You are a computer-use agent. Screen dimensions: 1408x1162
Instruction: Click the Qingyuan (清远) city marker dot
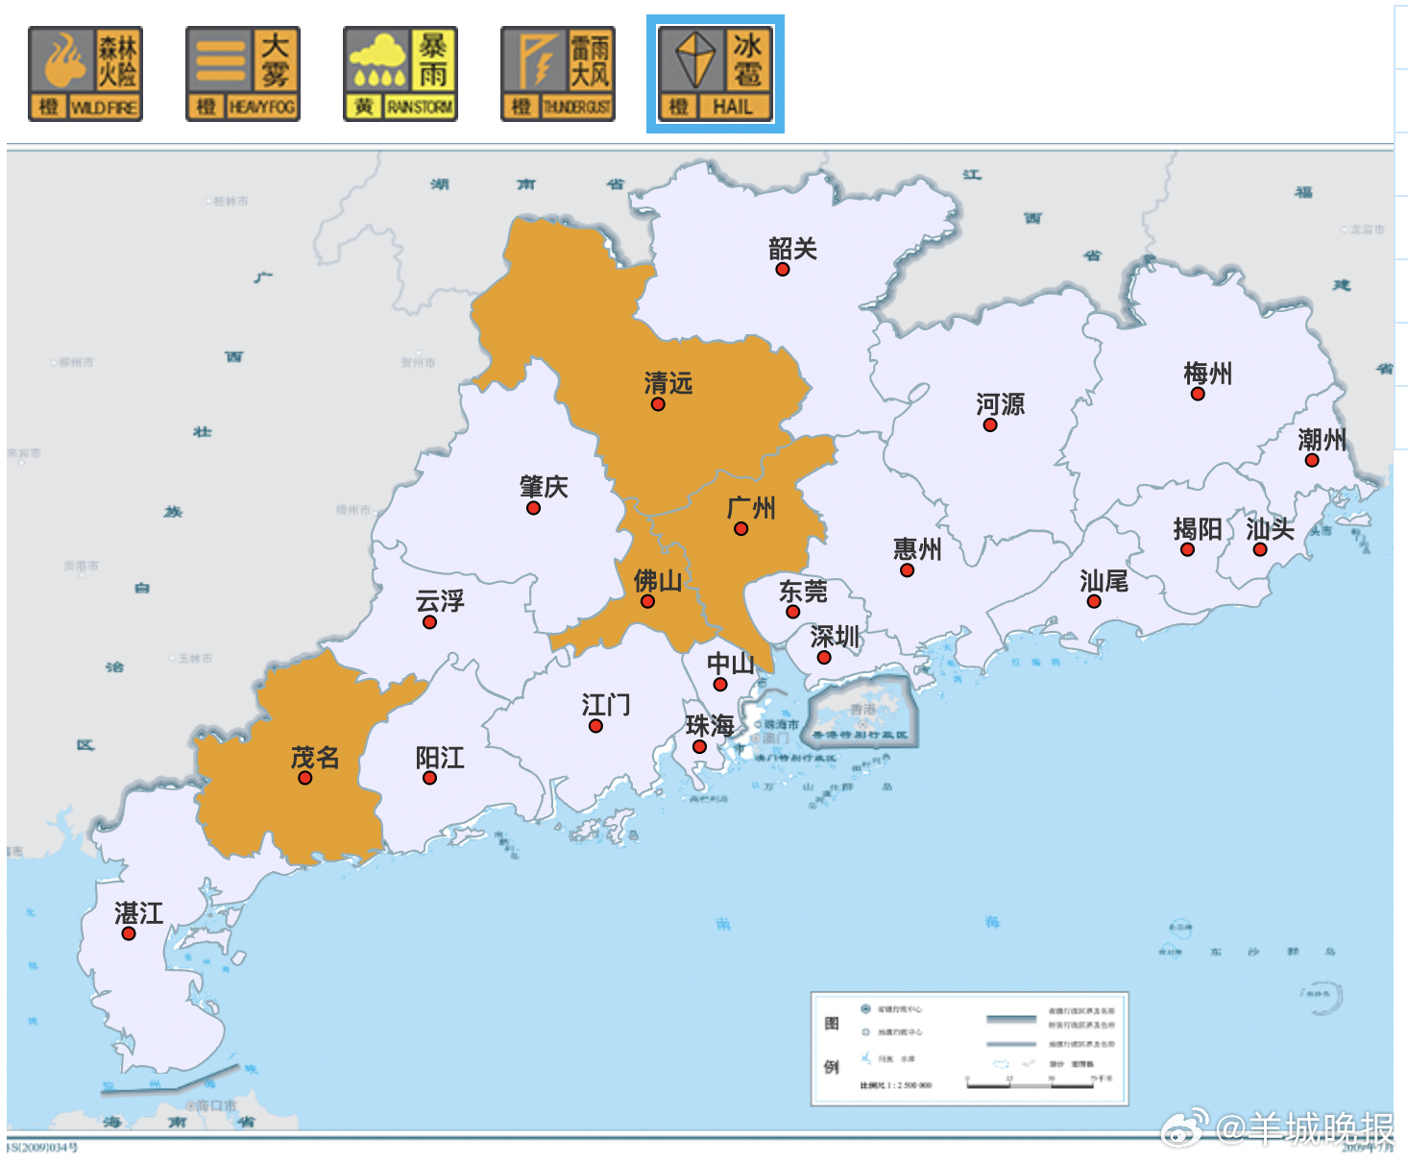tap(658, 403)
